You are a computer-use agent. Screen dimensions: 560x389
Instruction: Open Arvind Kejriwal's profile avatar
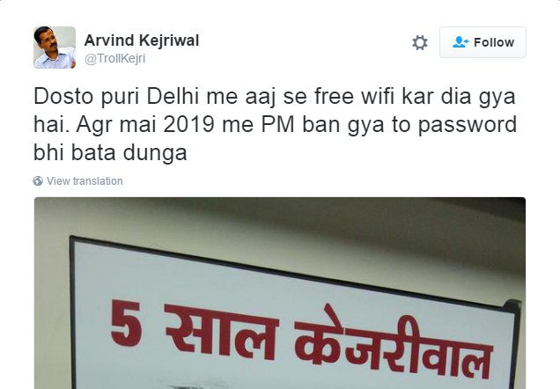55,48
